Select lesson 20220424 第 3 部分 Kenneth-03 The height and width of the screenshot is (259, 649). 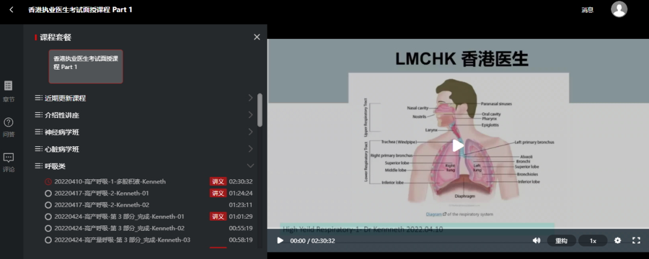tap(122, 240)
